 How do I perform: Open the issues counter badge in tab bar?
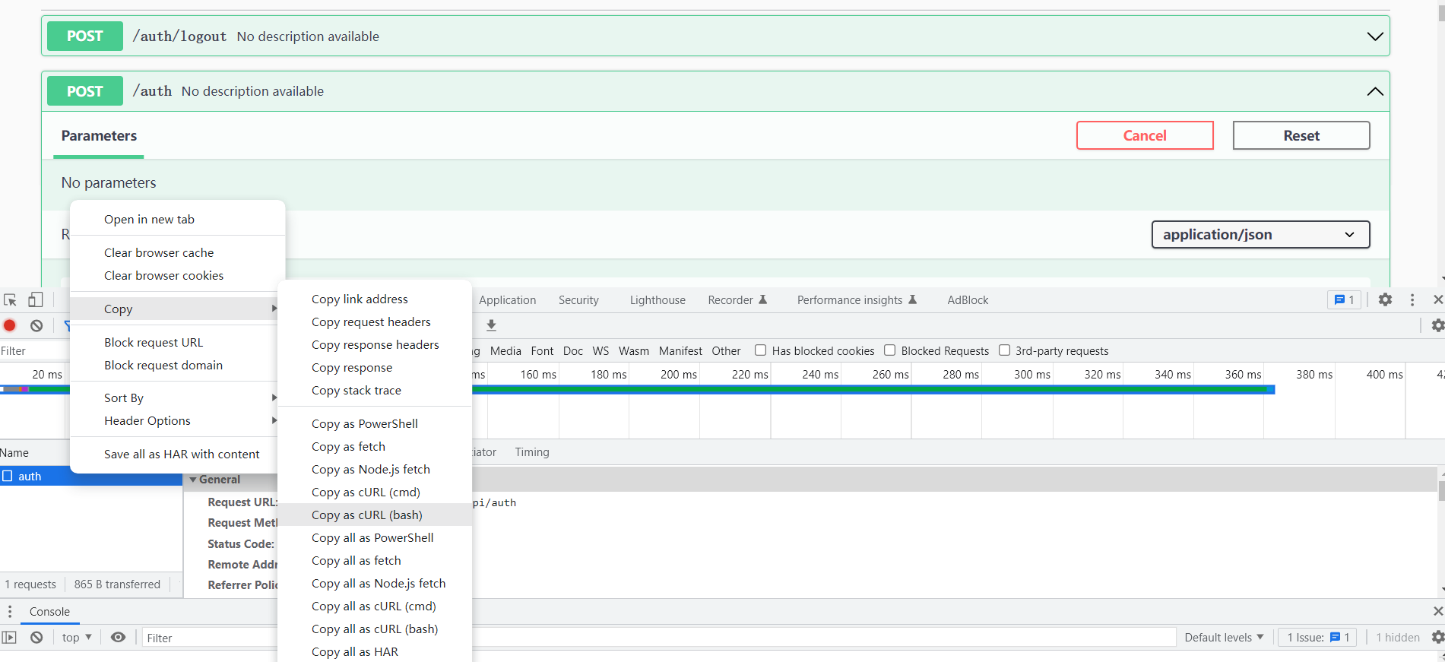1344,300
